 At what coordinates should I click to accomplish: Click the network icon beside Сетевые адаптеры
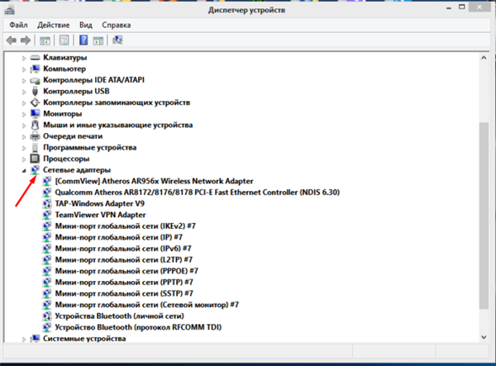pos(35,170)
